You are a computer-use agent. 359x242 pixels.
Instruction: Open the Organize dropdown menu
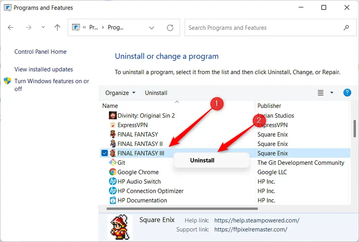pos(120,93)
